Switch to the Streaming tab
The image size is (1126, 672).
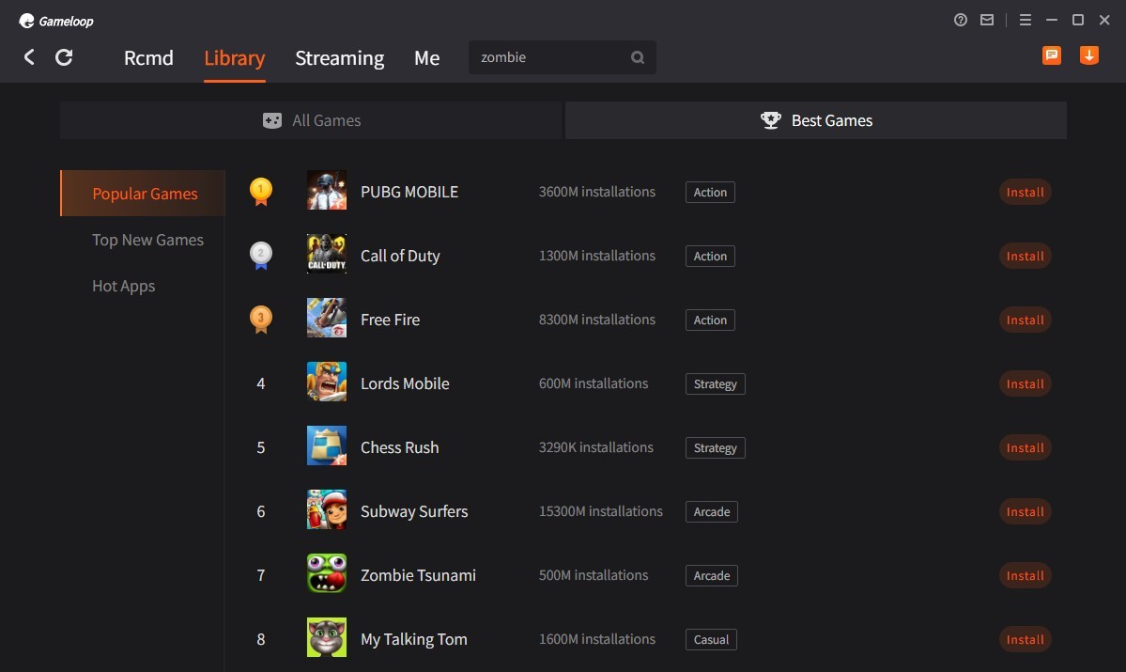pos(339,58)
